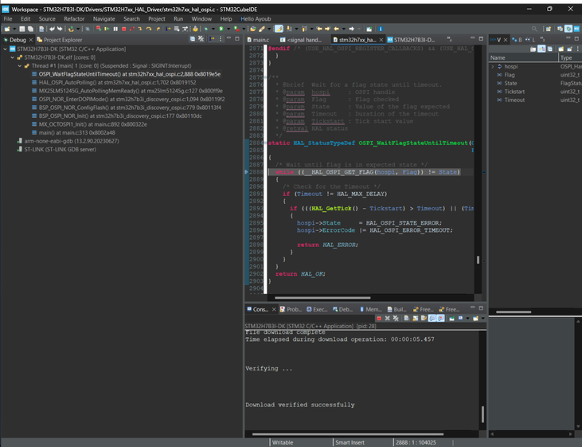
Task: Click the Console horizontal scrollbar thumb
Action: click(348, 434)
